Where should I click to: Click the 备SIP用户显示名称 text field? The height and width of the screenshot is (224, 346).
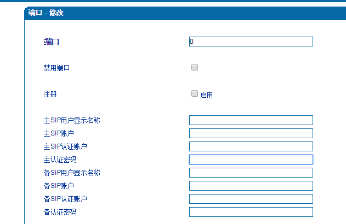251,173
